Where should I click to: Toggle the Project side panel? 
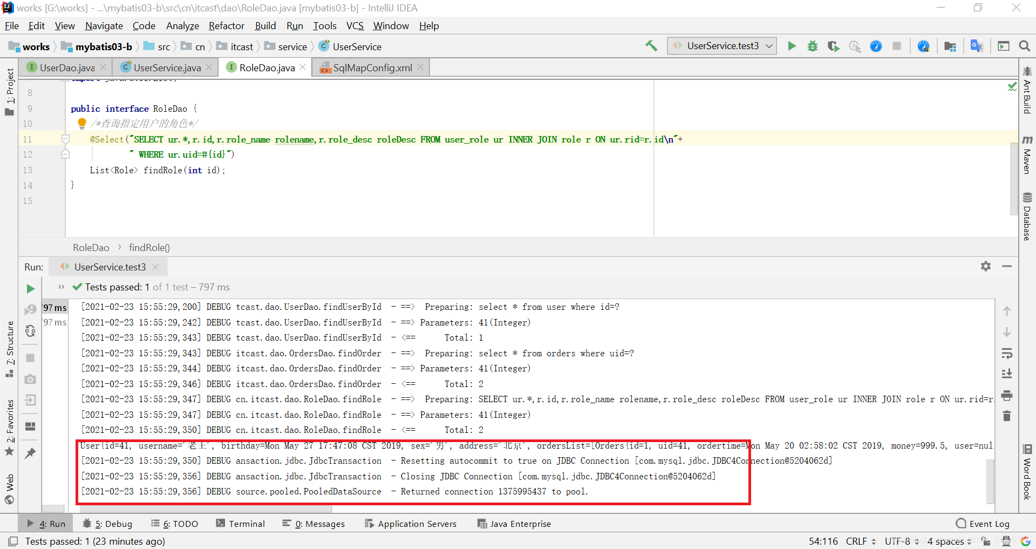click(9, 92)
